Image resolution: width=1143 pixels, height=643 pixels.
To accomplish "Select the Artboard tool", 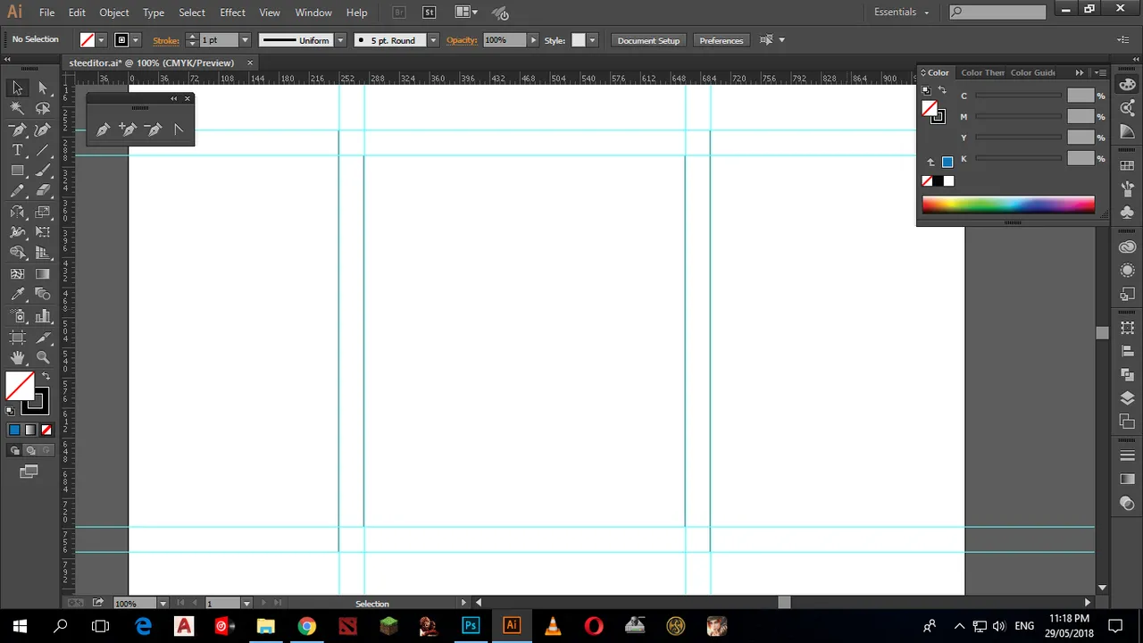I will point(17,338).
